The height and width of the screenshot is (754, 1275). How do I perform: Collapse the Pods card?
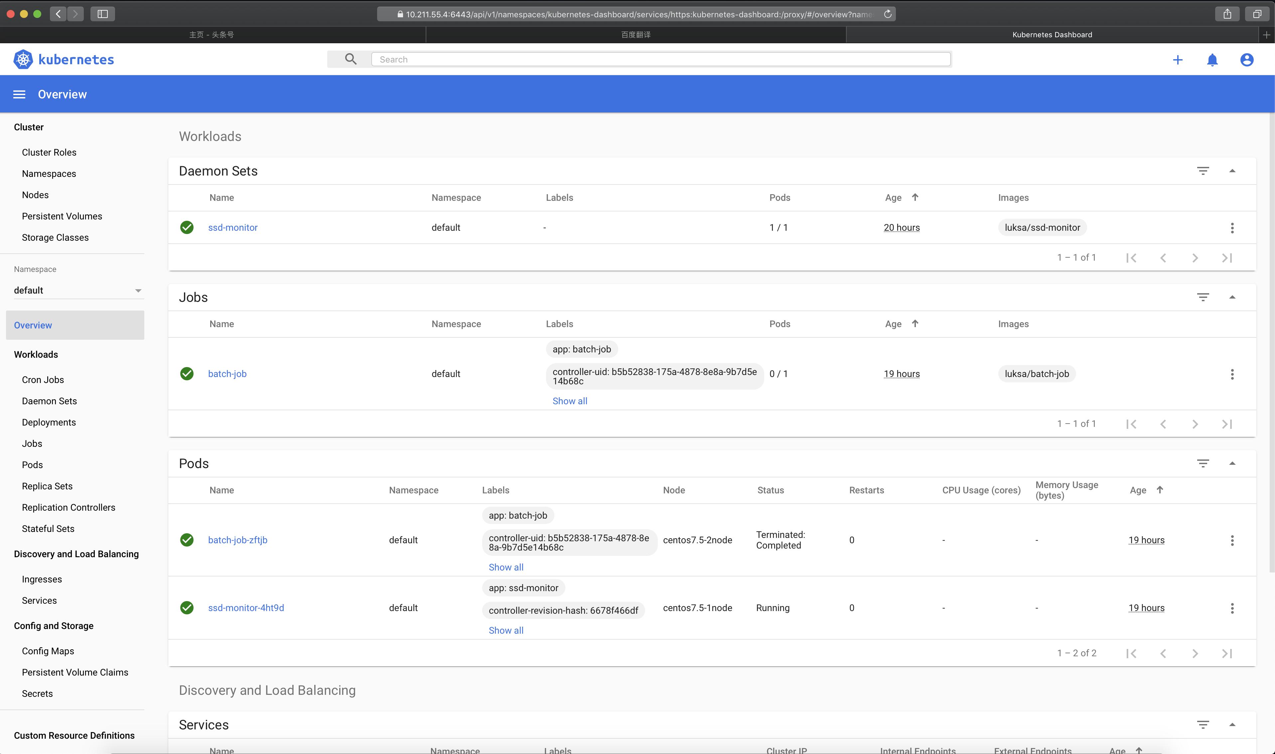[1232, 463]
